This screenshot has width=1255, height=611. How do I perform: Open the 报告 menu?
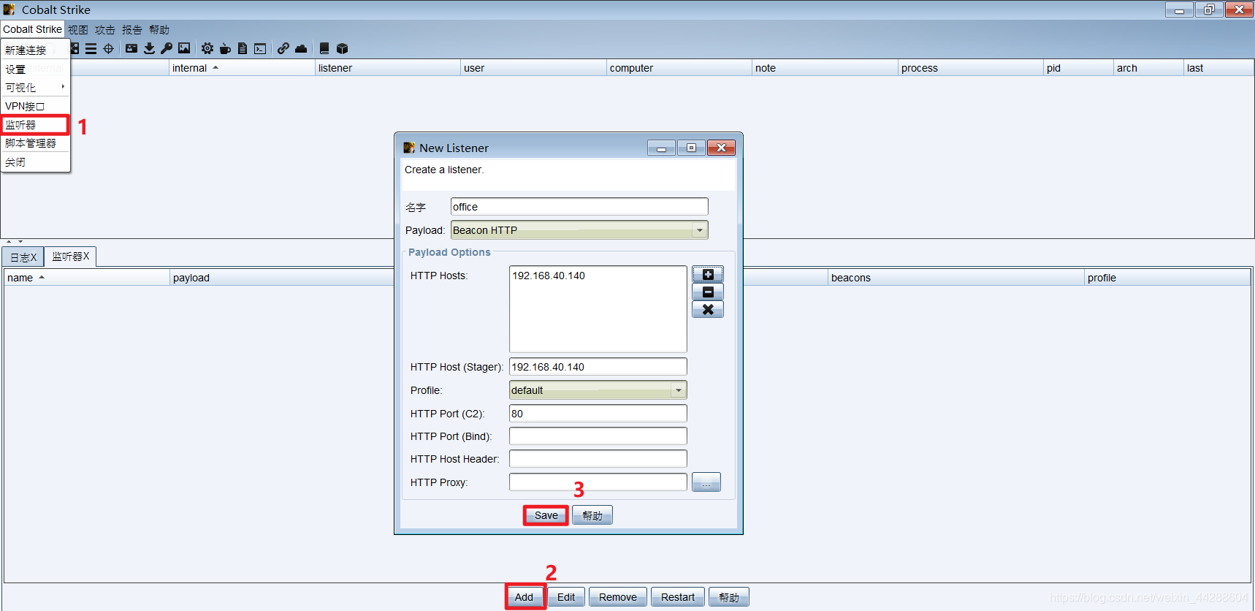point(132,30)
